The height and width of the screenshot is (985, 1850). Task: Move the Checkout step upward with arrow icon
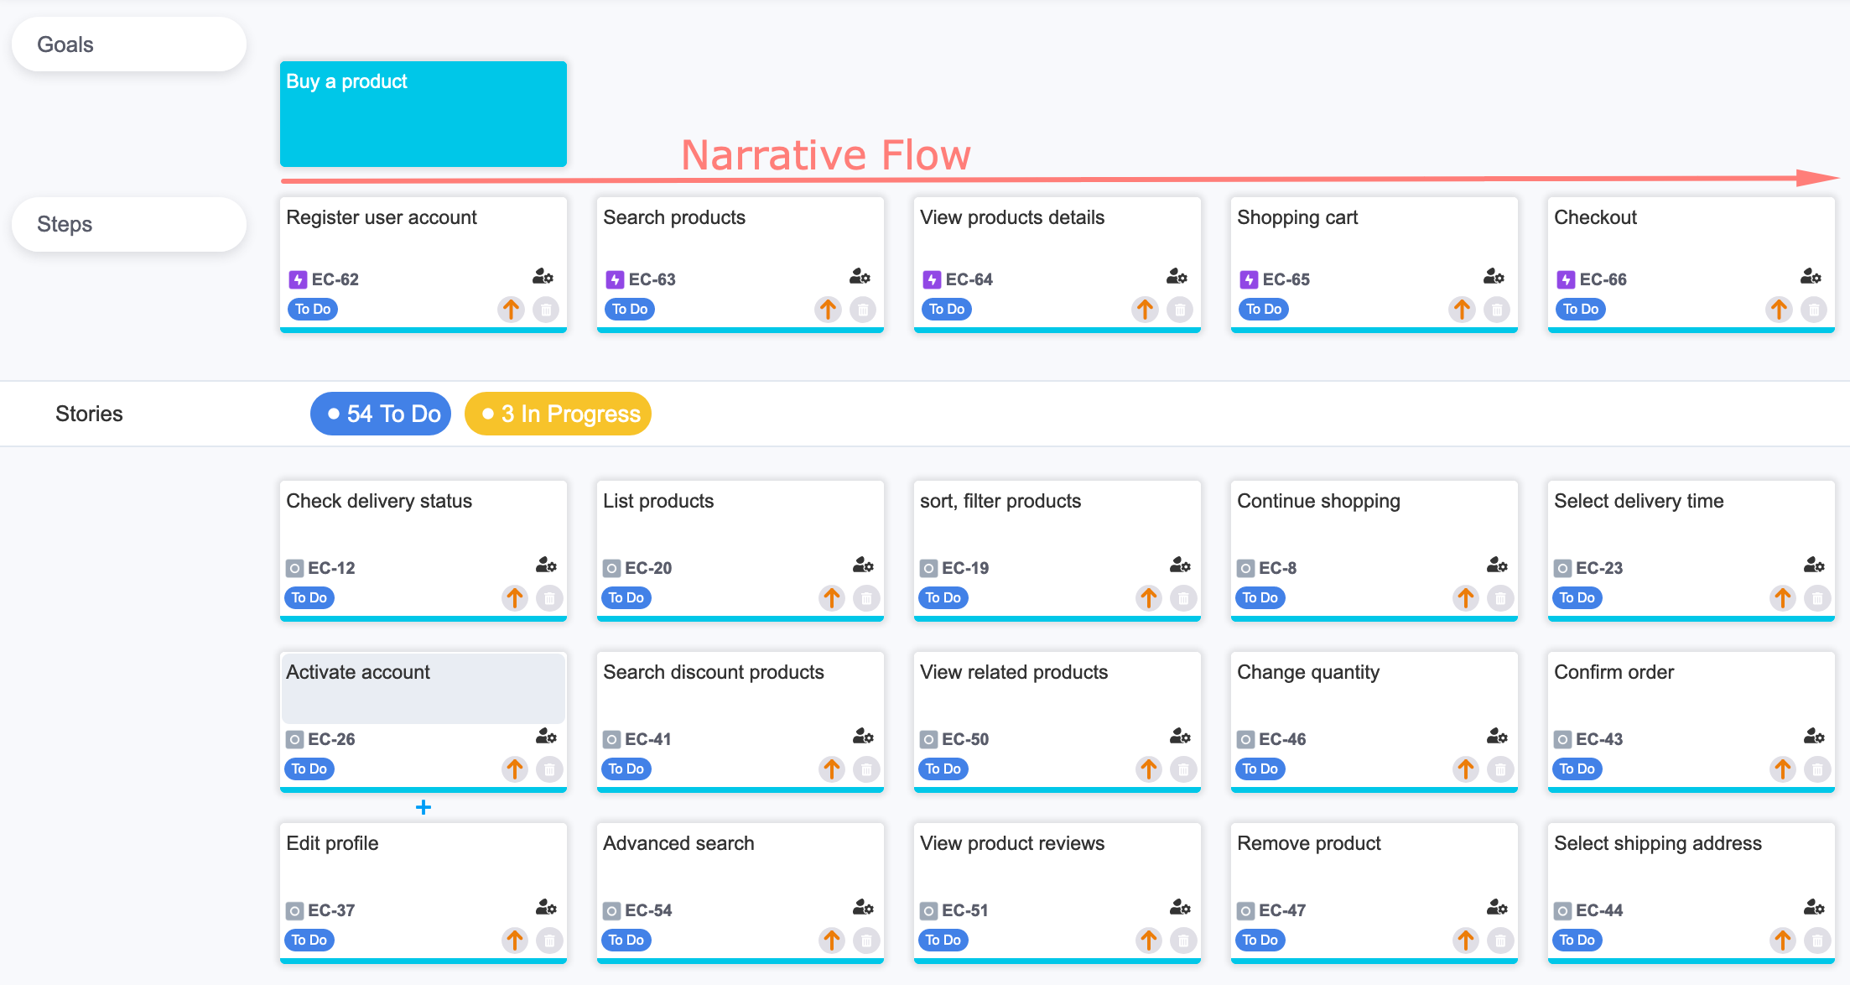pyautogui.click(x=1779, y=310)
